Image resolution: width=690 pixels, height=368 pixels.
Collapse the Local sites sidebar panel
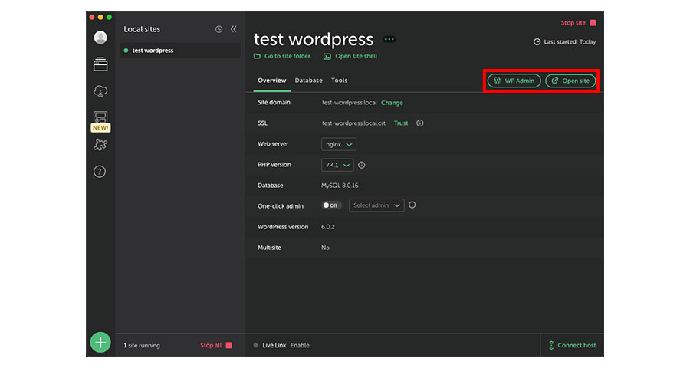233,29
